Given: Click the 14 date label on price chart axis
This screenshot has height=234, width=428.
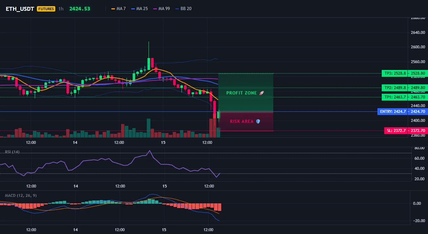Looking at the screenshot, I should click(x=75, y=142).
